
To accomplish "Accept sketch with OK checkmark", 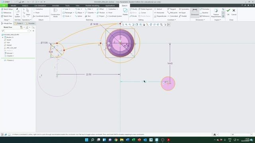I will coord(228,12).
